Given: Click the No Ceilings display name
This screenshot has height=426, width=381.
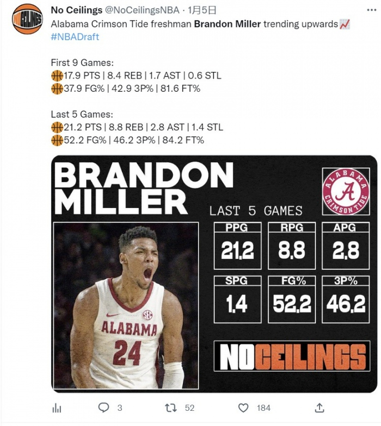Looking at the screenshot, I should (76, 10).
